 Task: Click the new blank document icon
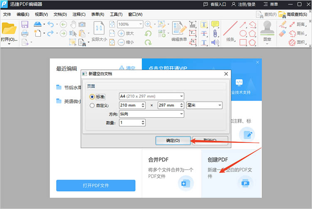[x=37, y=33]
